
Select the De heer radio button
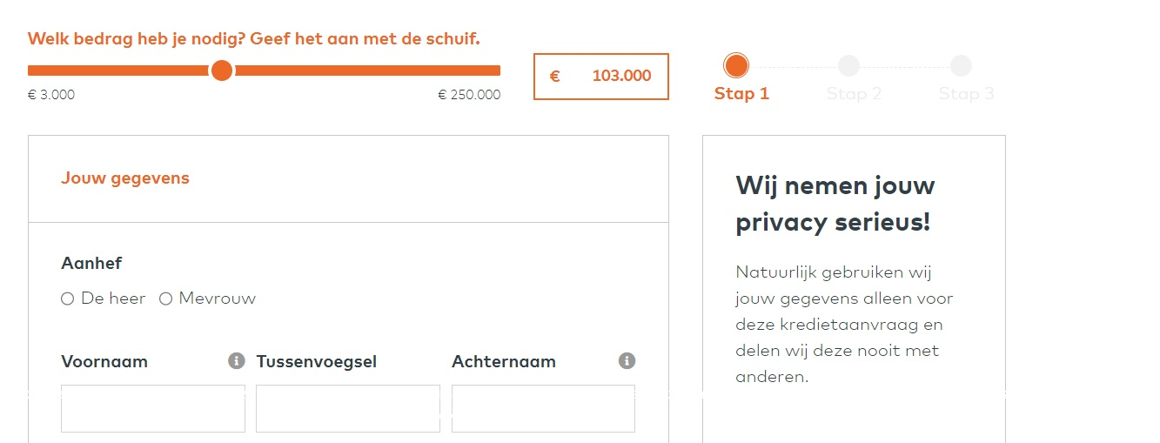click(x=68, y=299)
